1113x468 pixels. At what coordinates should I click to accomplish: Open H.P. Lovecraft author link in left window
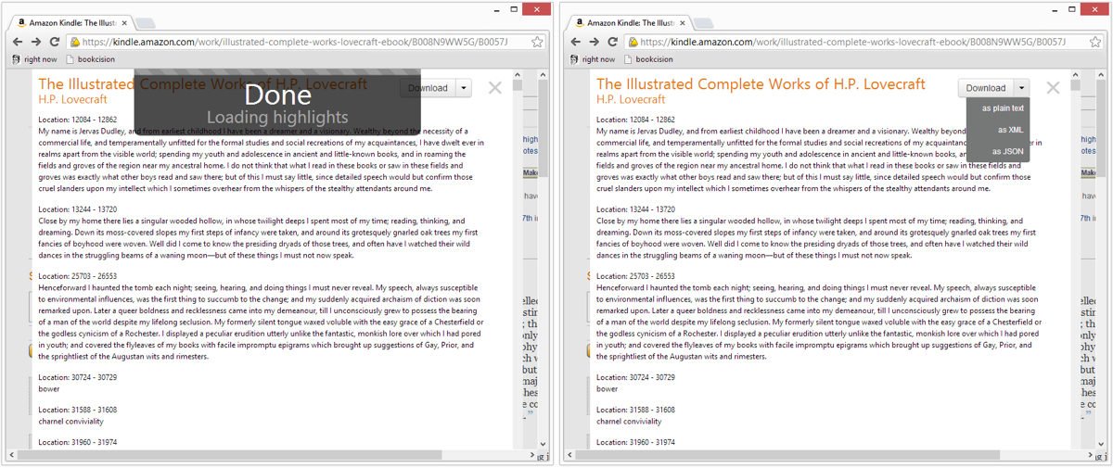coord(73,98)
